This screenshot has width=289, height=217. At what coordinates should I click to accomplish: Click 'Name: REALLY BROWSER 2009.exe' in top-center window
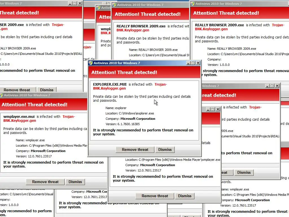(x=153, y=50)
